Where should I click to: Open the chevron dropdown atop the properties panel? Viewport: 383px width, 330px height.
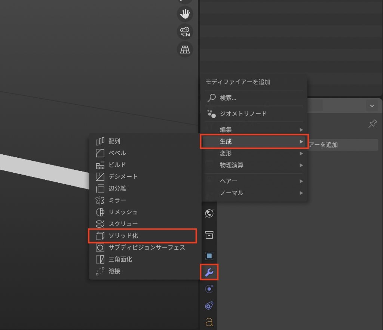point(372,106)
